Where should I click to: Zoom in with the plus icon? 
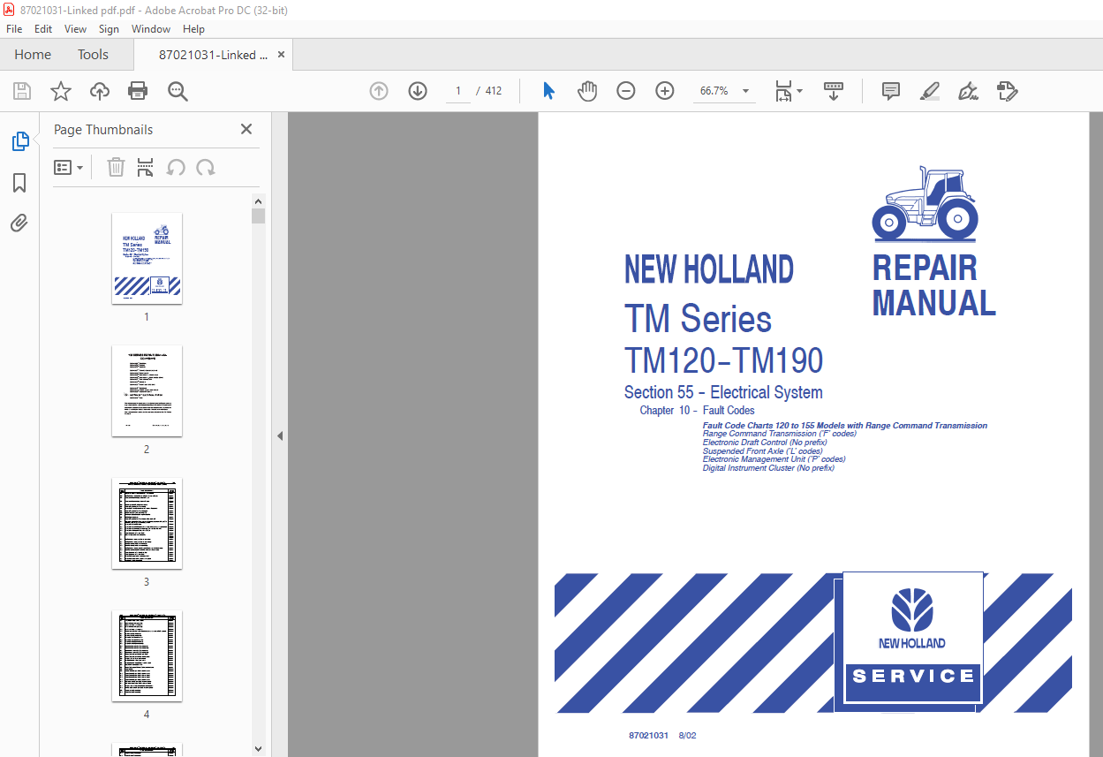(665, 91)
